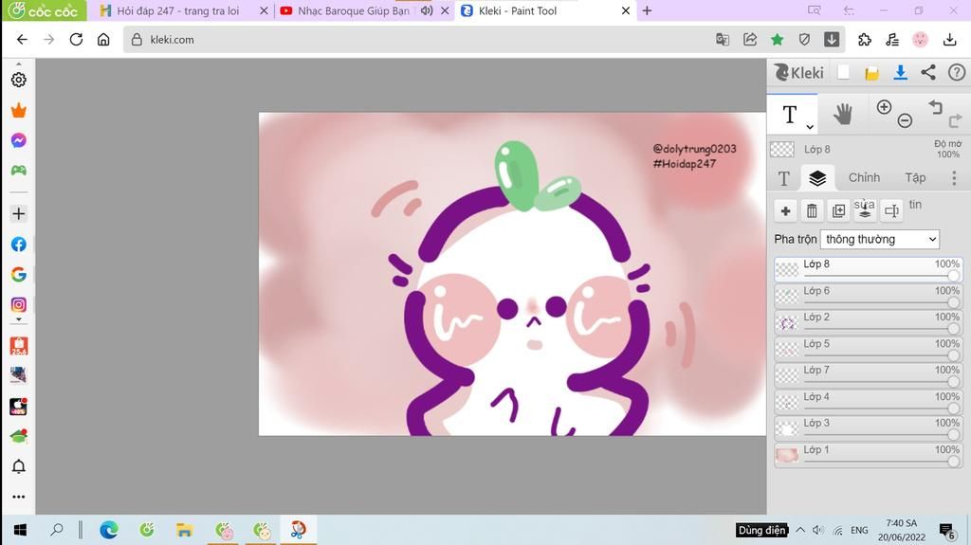Screen dimensions: 971x545
Task: Switch to the Layers tab
Action: click(817, 178)
